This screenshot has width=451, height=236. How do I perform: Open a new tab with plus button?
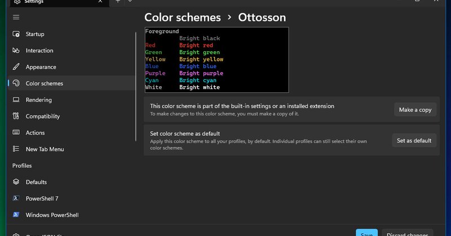coord(118,2)
